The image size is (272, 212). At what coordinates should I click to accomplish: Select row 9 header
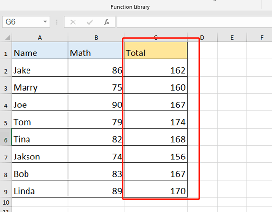pos(6,189)
